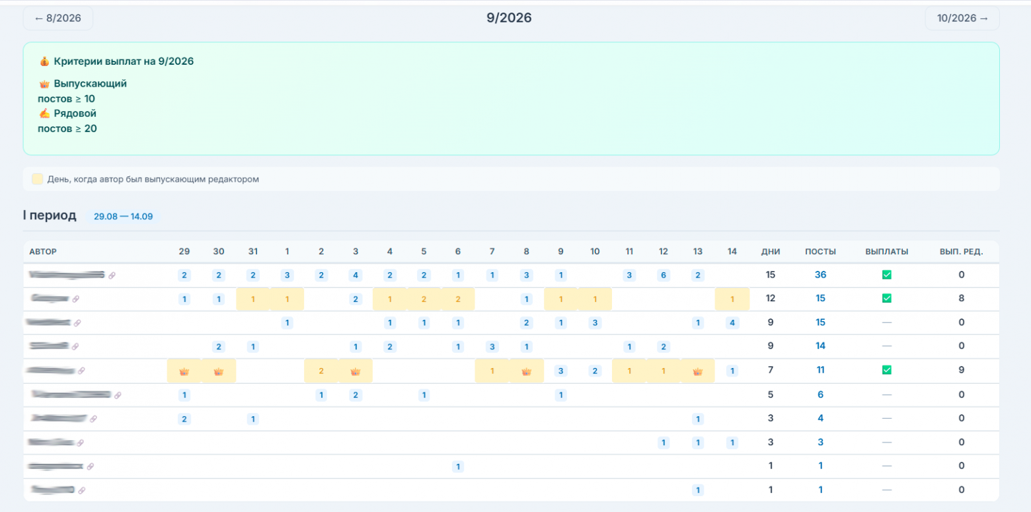
Task: Click the "АВТОР" column header
Action: [x=43, y=252]
